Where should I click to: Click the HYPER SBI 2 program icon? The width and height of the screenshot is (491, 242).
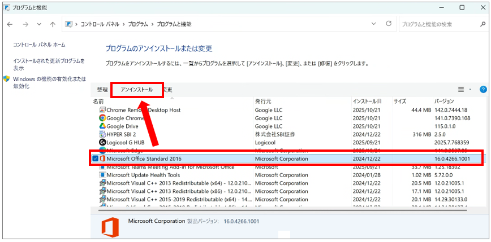[102, 134]
